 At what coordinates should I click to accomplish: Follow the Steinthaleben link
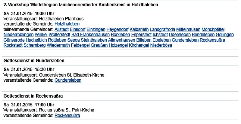pos(93,40)
